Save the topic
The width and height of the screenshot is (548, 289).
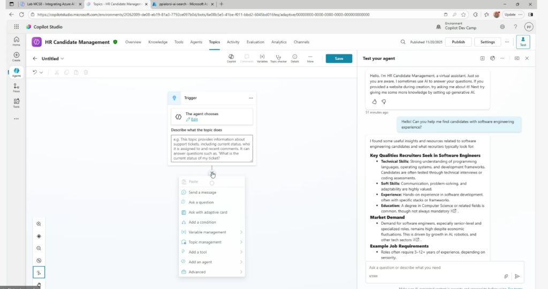click(x=339, y=59)
